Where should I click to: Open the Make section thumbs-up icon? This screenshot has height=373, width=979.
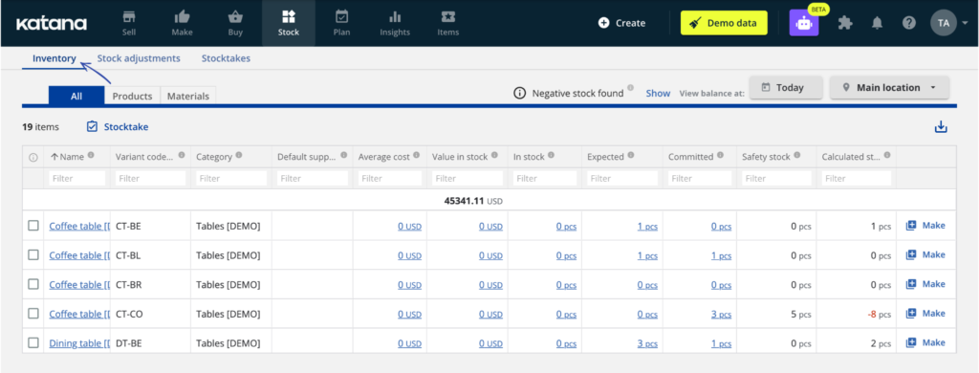pos(183,17)
